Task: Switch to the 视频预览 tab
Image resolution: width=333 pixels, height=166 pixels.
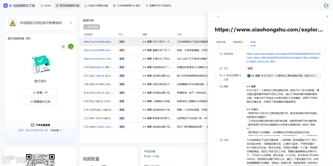Action: click(238, 42)
